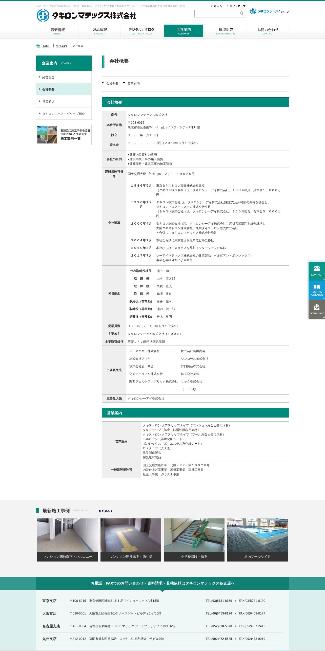325x651 pixels.
Task: Click the 名古屋支店 TEL(052)930-5370 number
Action: 219,626
